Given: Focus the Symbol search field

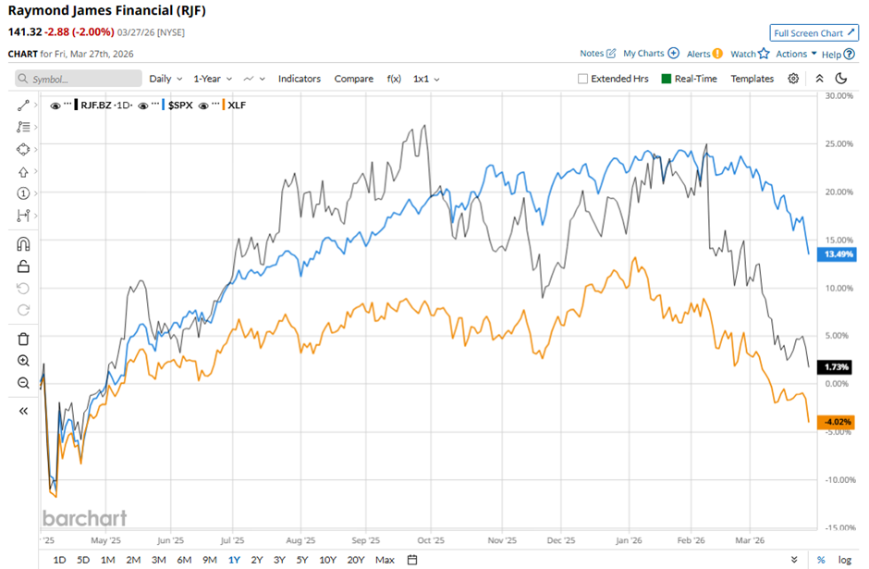Looking at the screenshot, I should point(79,79).
